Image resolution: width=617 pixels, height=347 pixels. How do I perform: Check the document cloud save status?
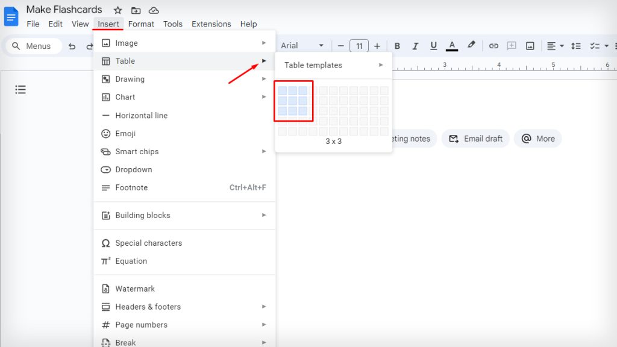click(154, 10)
